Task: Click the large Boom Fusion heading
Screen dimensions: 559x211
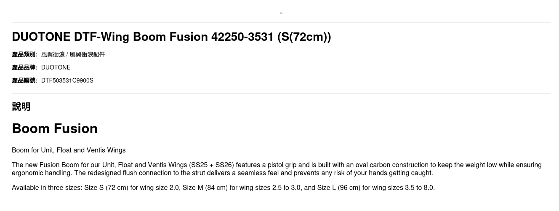Action: (x=55, y=128)
